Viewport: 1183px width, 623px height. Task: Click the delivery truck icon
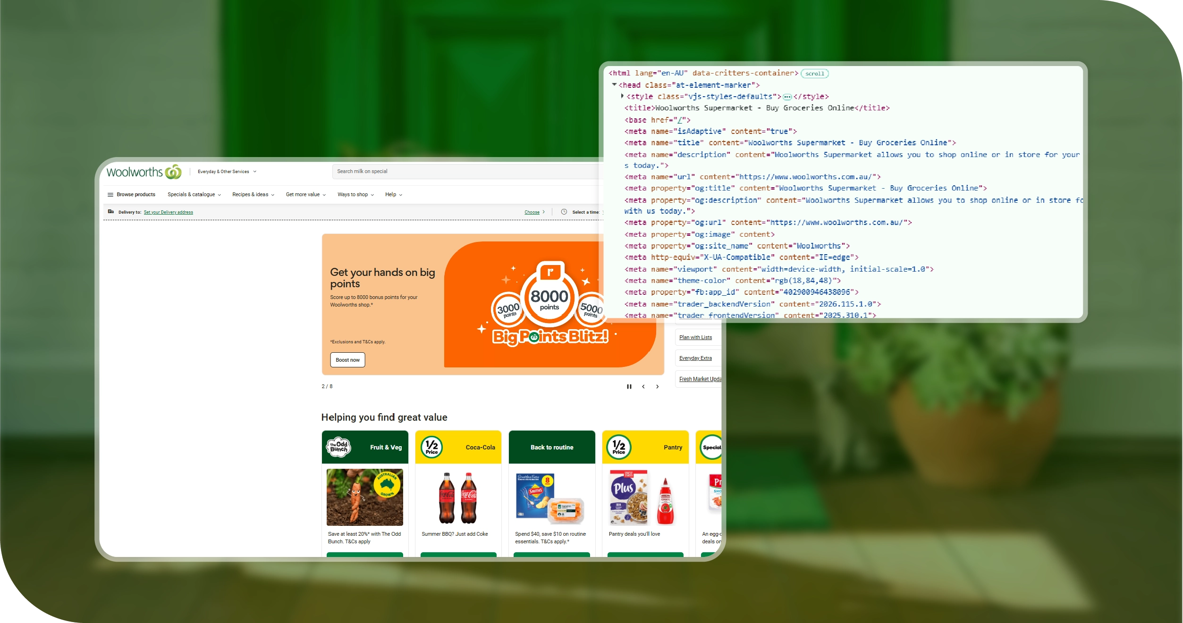click(111, 212)
